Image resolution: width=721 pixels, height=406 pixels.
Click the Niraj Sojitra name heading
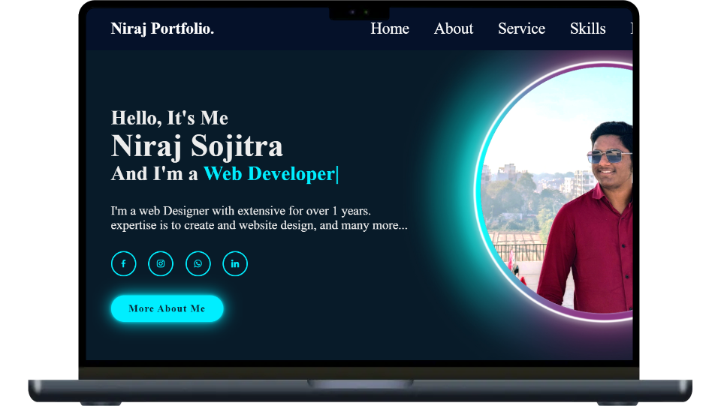197,146
